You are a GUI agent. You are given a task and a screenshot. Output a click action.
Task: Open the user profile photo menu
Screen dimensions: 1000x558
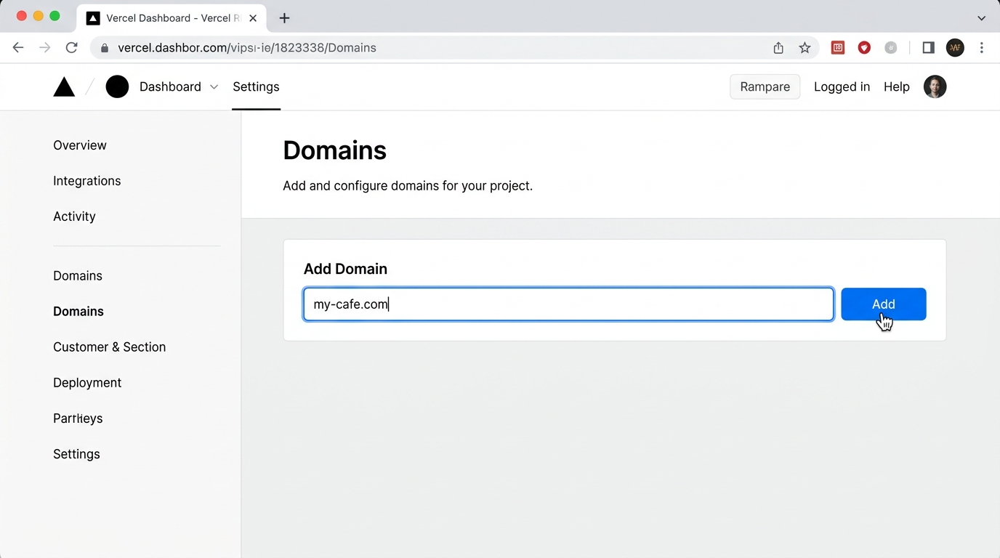(x=935, y=86)
